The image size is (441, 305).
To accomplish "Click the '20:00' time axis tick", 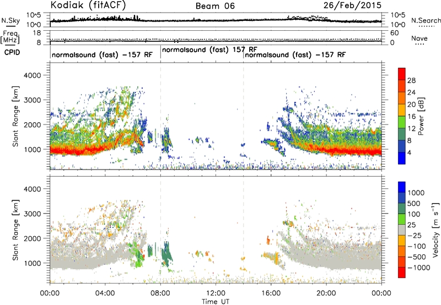I will click(x=326, y=293).
